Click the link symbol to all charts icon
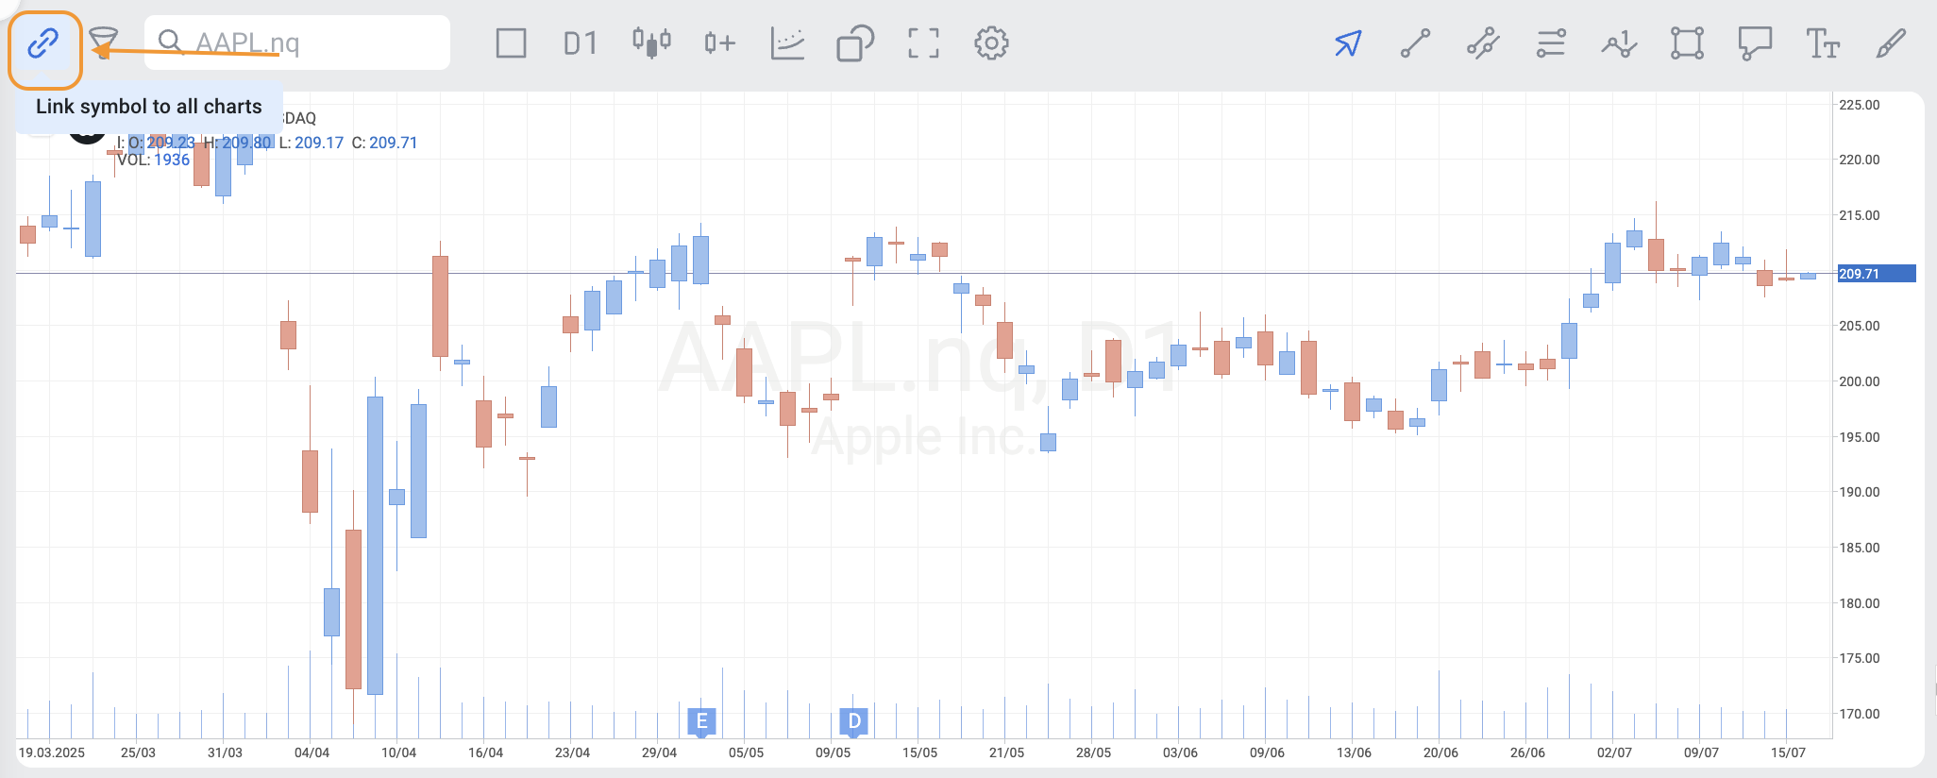 43,43
